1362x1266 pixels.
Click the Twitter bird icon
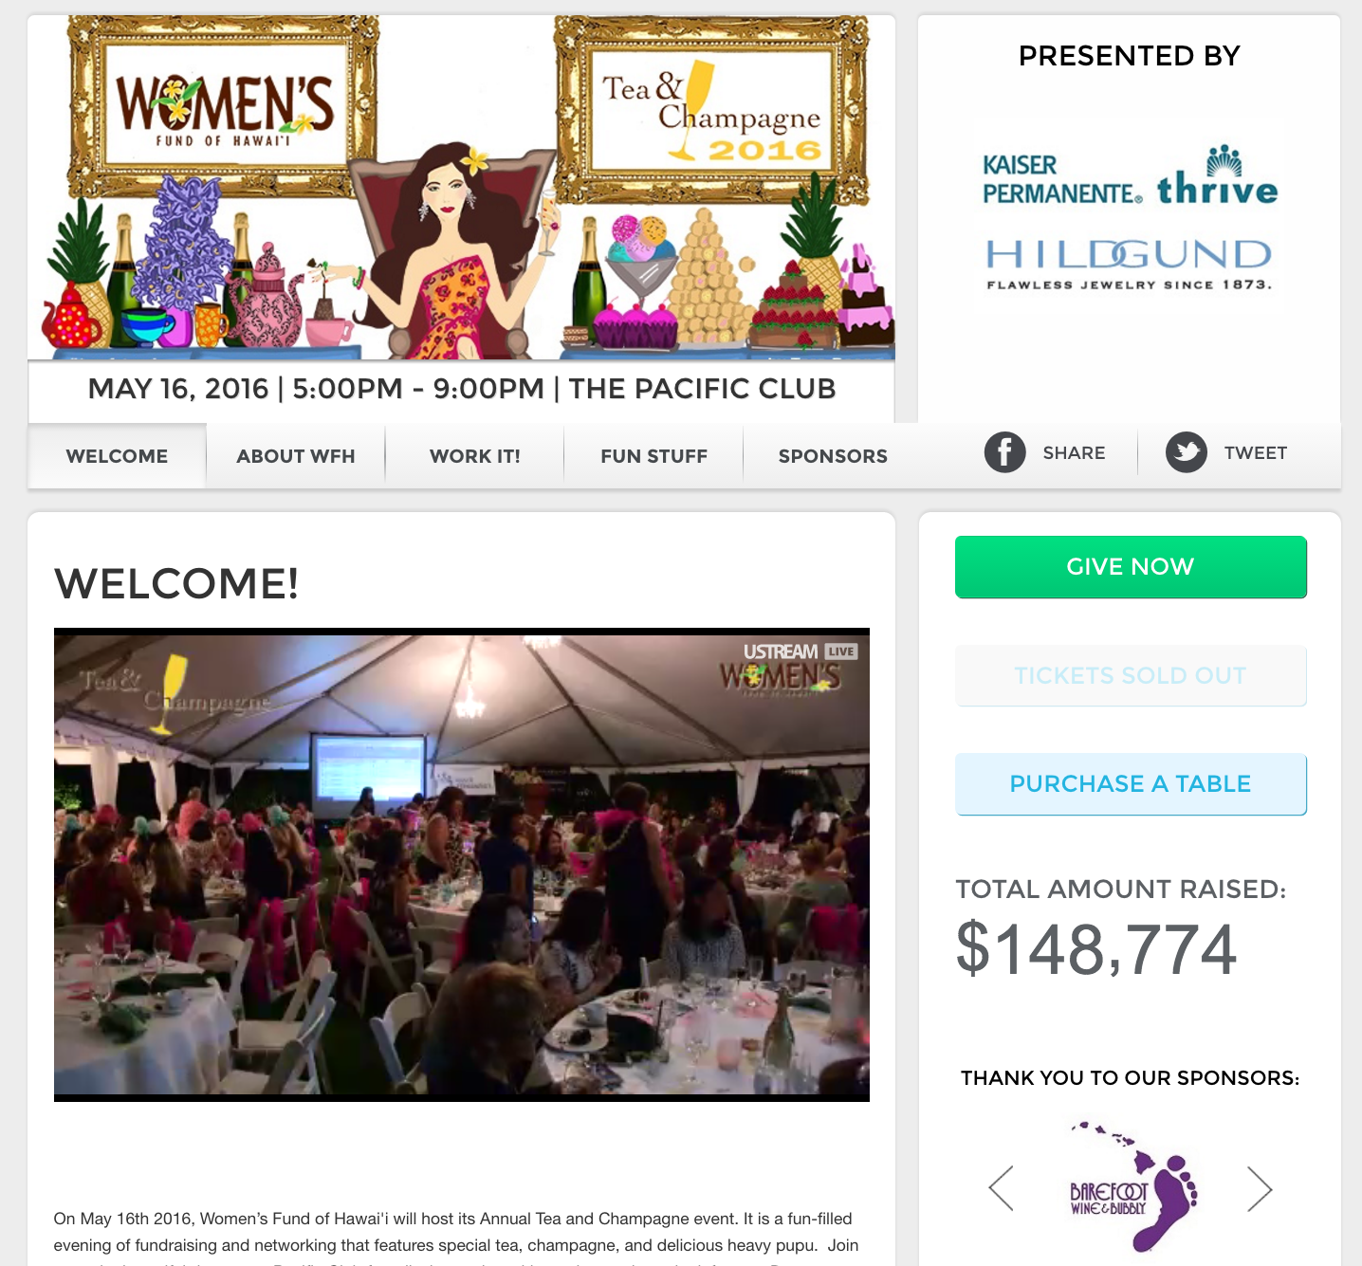[x=1186, y=452]
